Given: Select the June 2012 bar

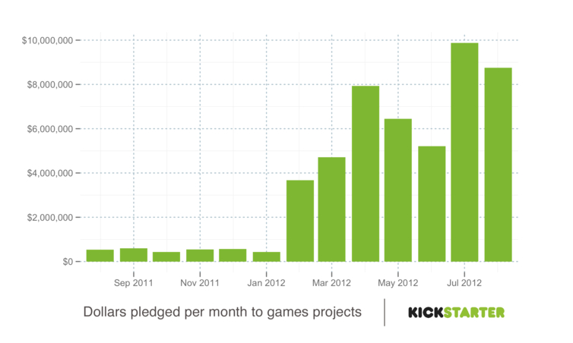Looking at the screenshot, I should (x=432, y=204).
